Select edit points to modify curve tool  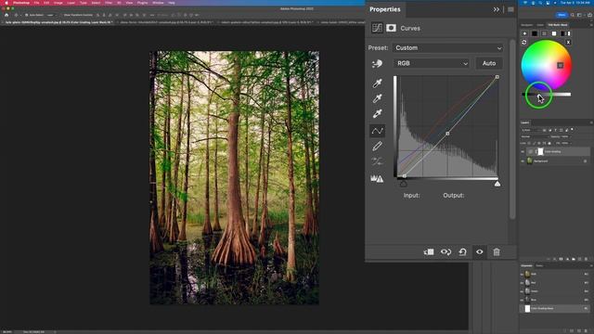tap(377, 131)
